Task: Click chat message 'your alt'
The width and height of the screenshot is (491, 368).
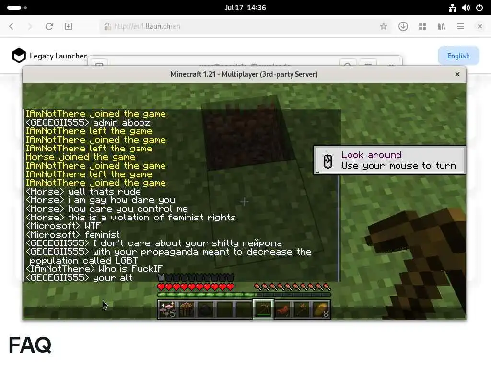Action: pos(79,278)
